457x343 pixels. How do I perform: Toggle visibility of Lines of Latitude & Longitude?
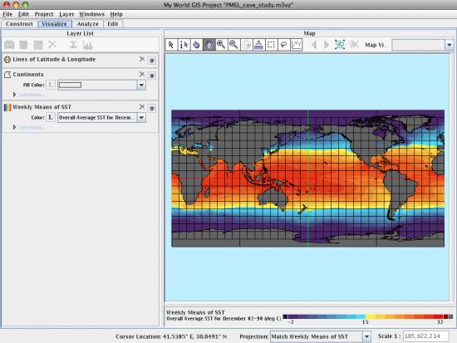pos(152,61)
